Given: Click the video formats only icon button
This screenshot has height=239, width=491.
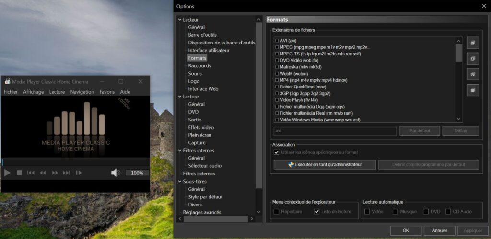Looking at the screenshot, I should (473, 74).
